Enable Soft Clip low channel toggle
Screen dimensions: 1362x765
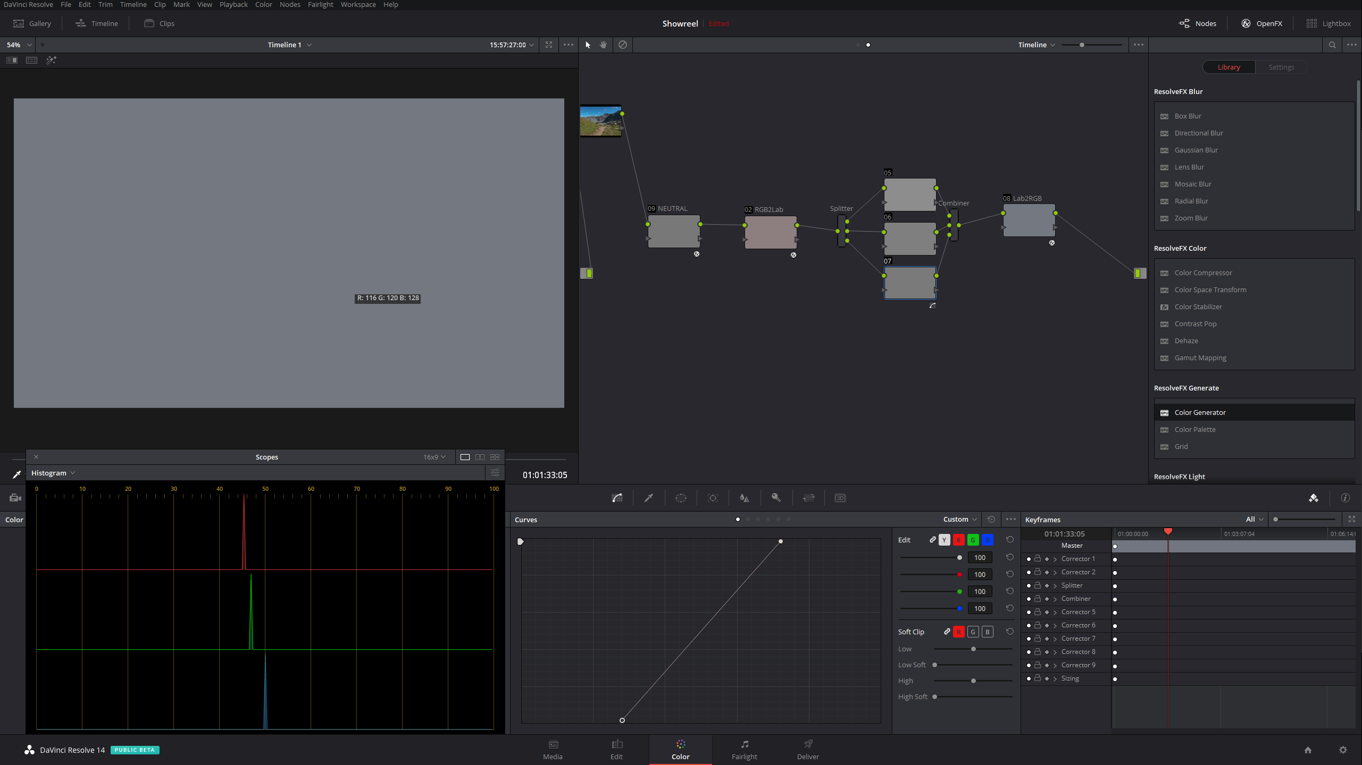pos(903,648)
